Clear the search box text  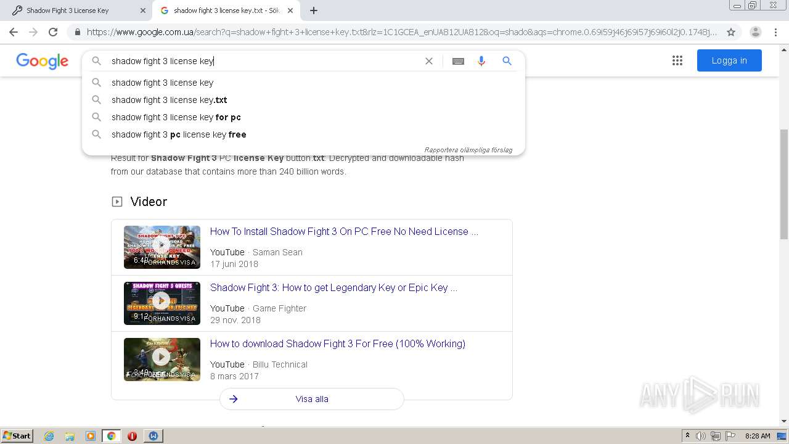click(429, 61)
